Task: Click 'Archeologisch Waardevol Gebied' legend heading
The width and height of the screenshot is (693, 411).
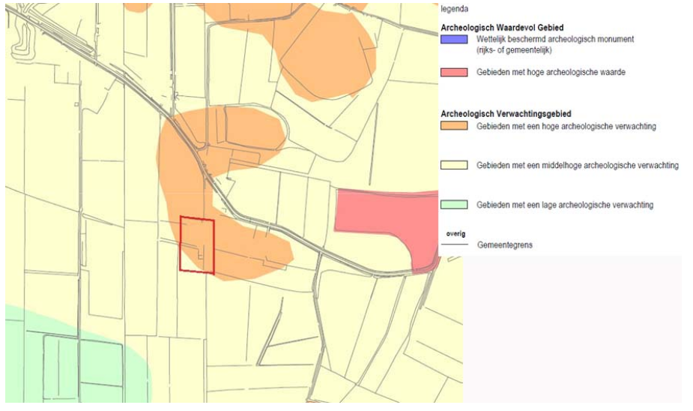Action: click(502, 28)
